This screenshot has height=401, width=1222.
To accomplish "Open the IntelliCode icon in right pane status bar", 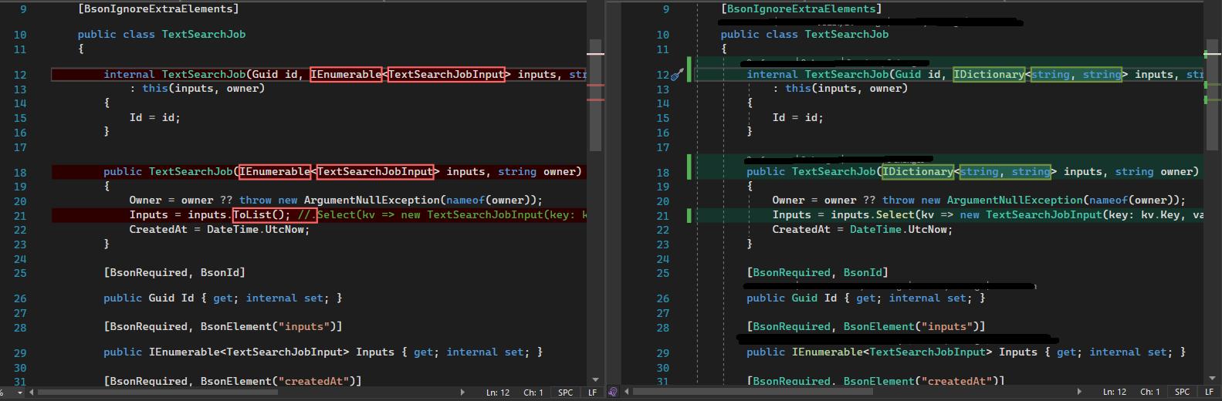I will 613,392.
